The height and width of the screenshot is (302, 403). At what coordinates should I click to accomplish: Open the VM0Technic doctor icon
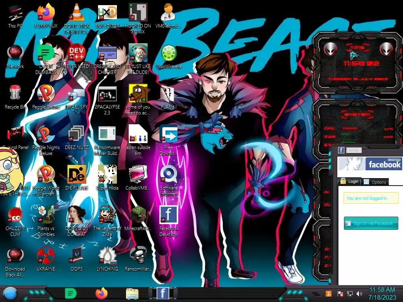168,16
